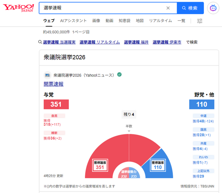This screenshot has width=222, height=193.
Task: Click the magnifier icon beside related searches
Action: [x=40, y=42]
